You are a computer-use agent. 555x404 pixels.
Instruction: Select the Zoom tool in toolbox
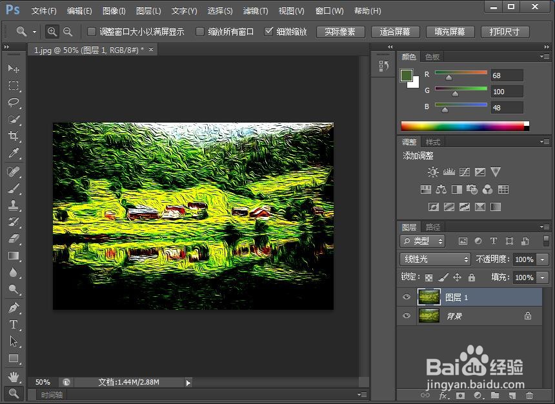[14, 394]
